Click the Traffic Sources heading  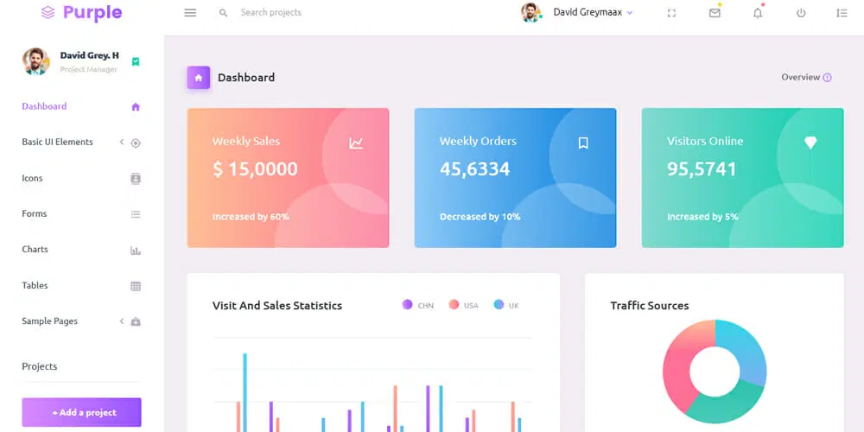(650, 306)
